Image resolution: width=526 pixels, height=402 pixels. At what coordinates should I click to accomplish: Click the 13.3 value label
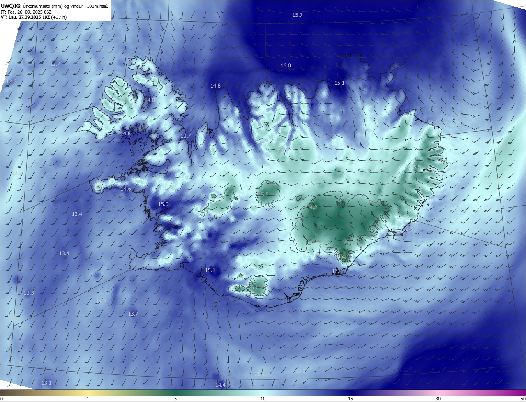click(x=29, y=293)
